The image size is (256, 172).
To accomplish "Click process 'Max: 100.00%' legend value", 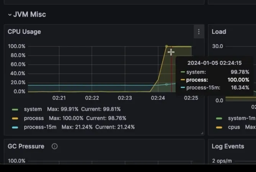I will coord(66,118).
